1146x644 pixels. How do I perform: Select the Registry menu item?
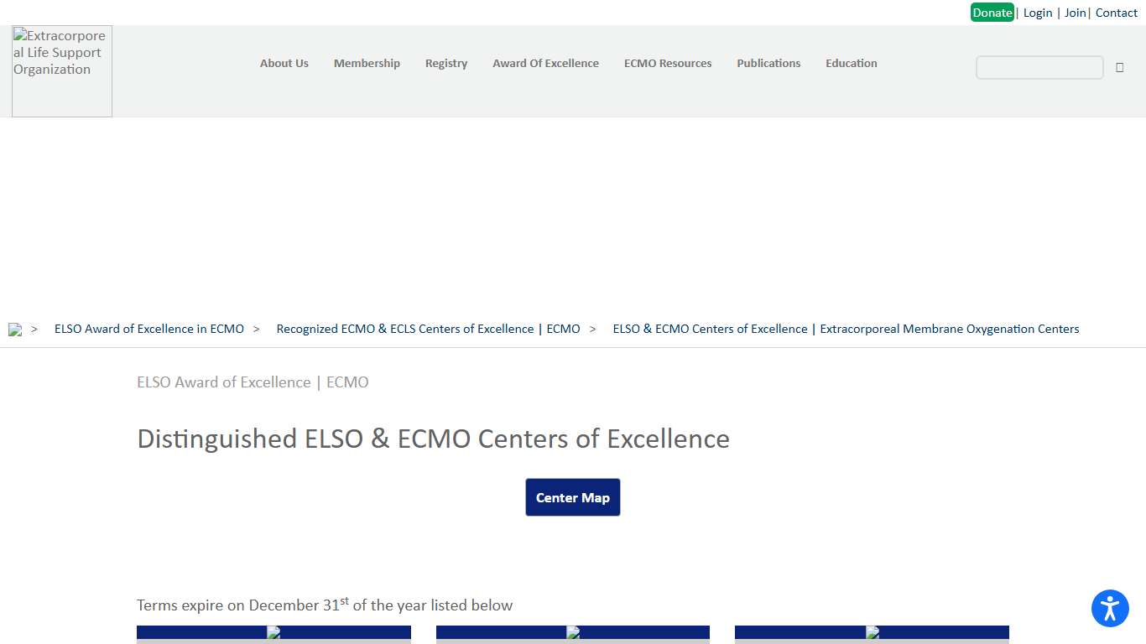point(445,63)
